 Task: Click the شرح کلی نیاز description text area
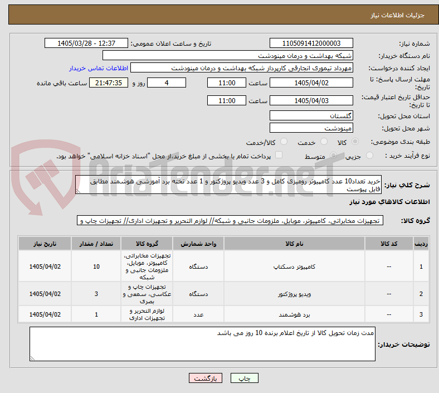point(228,185)
